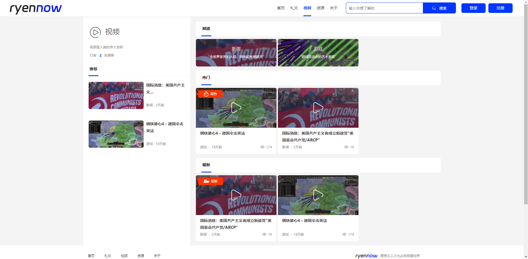Open footer link 札文
This screenshot has width=528, height=259.
[108, 256]
